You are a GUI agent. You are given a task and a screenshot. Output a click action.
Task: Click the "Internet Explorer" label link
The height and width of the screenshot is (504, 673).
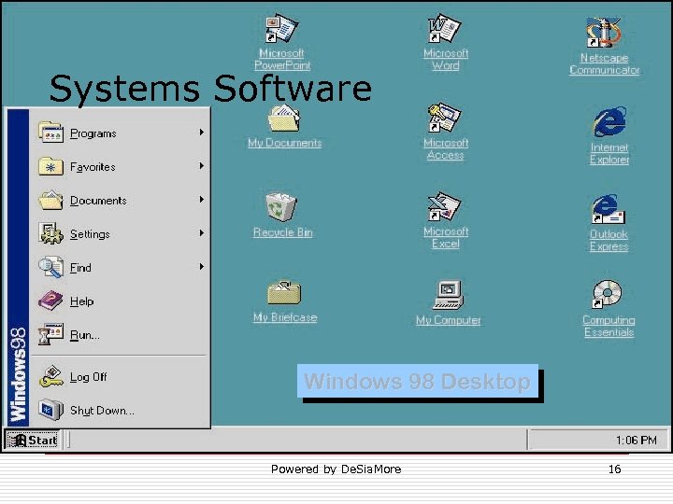click(x=609, y=153)
